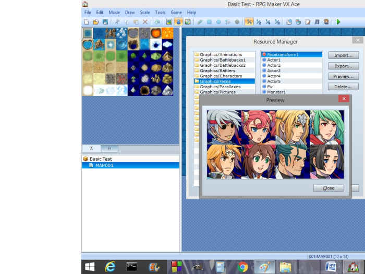Select the Pencil drawing tool

[x=200, y=22]
